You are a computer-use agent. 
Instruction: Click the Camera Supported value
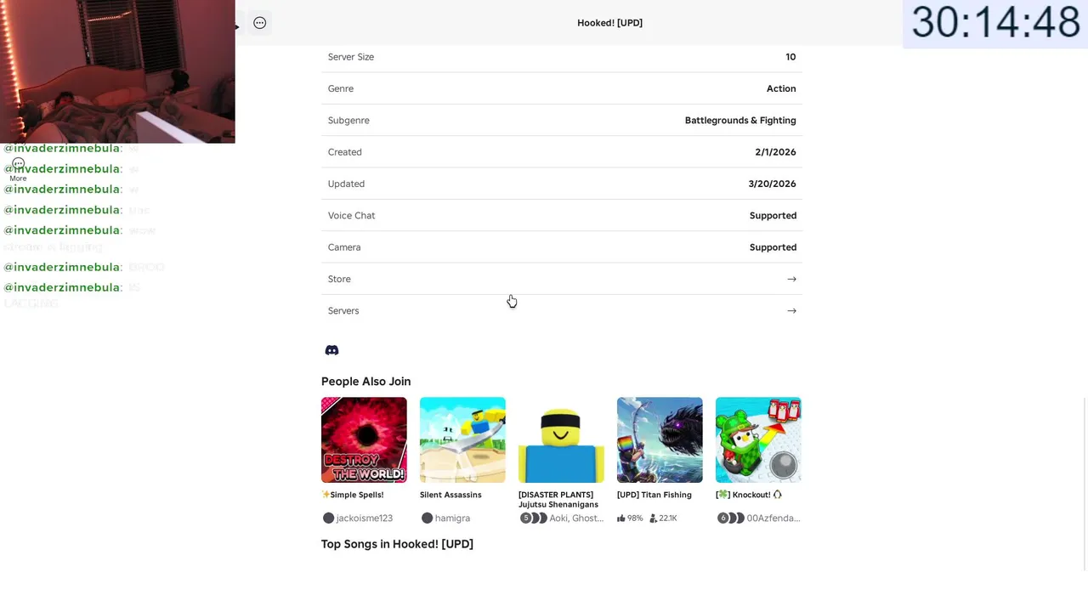point(773,247)
